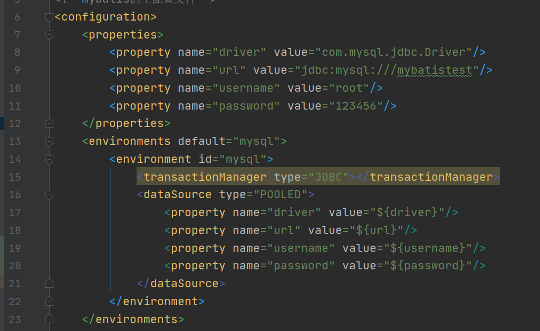The image size is (540, 331).
Task: Click the default="mysql" attribute value on line 13
Action: [257, 141]
